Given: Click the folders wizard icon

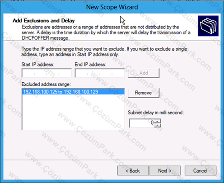Looking at the screenshot, I should coord(208,26).
